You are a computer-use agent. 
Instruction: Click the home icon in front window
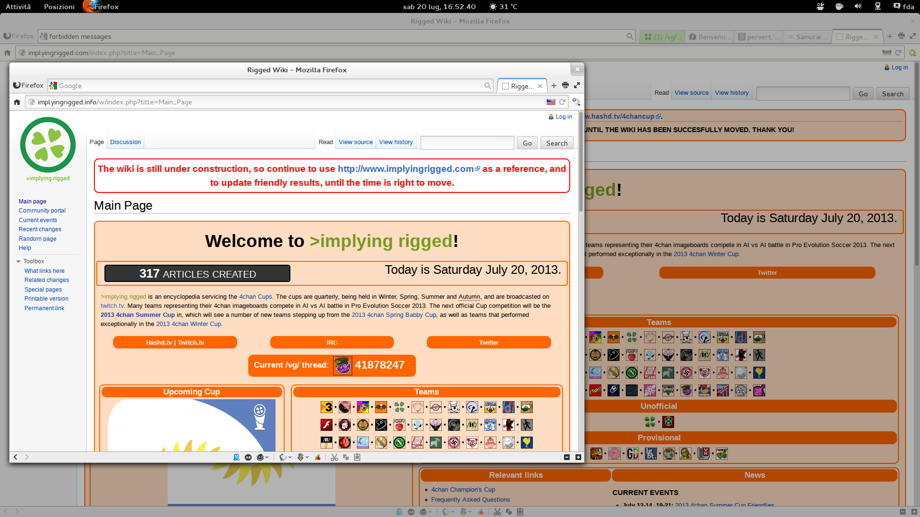point(17,102)
